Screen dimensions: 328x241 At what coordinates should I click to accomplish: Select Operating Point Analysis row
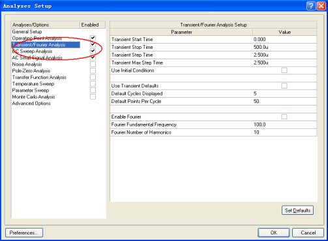pyautogui.click(x=37, y=38)
